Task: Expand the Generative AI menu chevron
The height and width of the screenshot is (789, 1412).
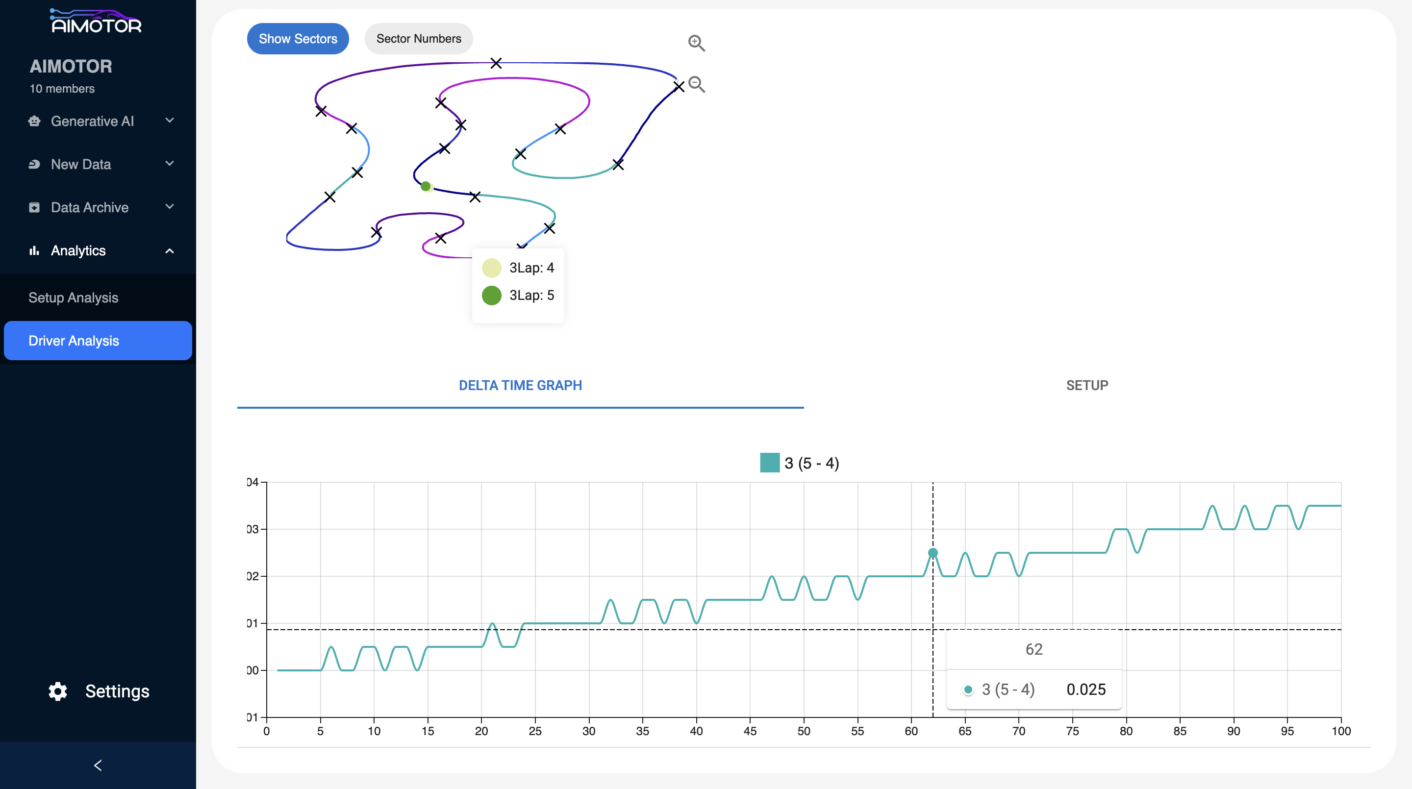Action: click(x=170, y=121)
